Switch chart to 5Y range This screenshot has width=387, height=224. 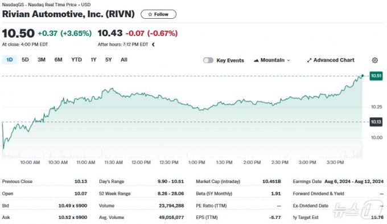[108, 60]
